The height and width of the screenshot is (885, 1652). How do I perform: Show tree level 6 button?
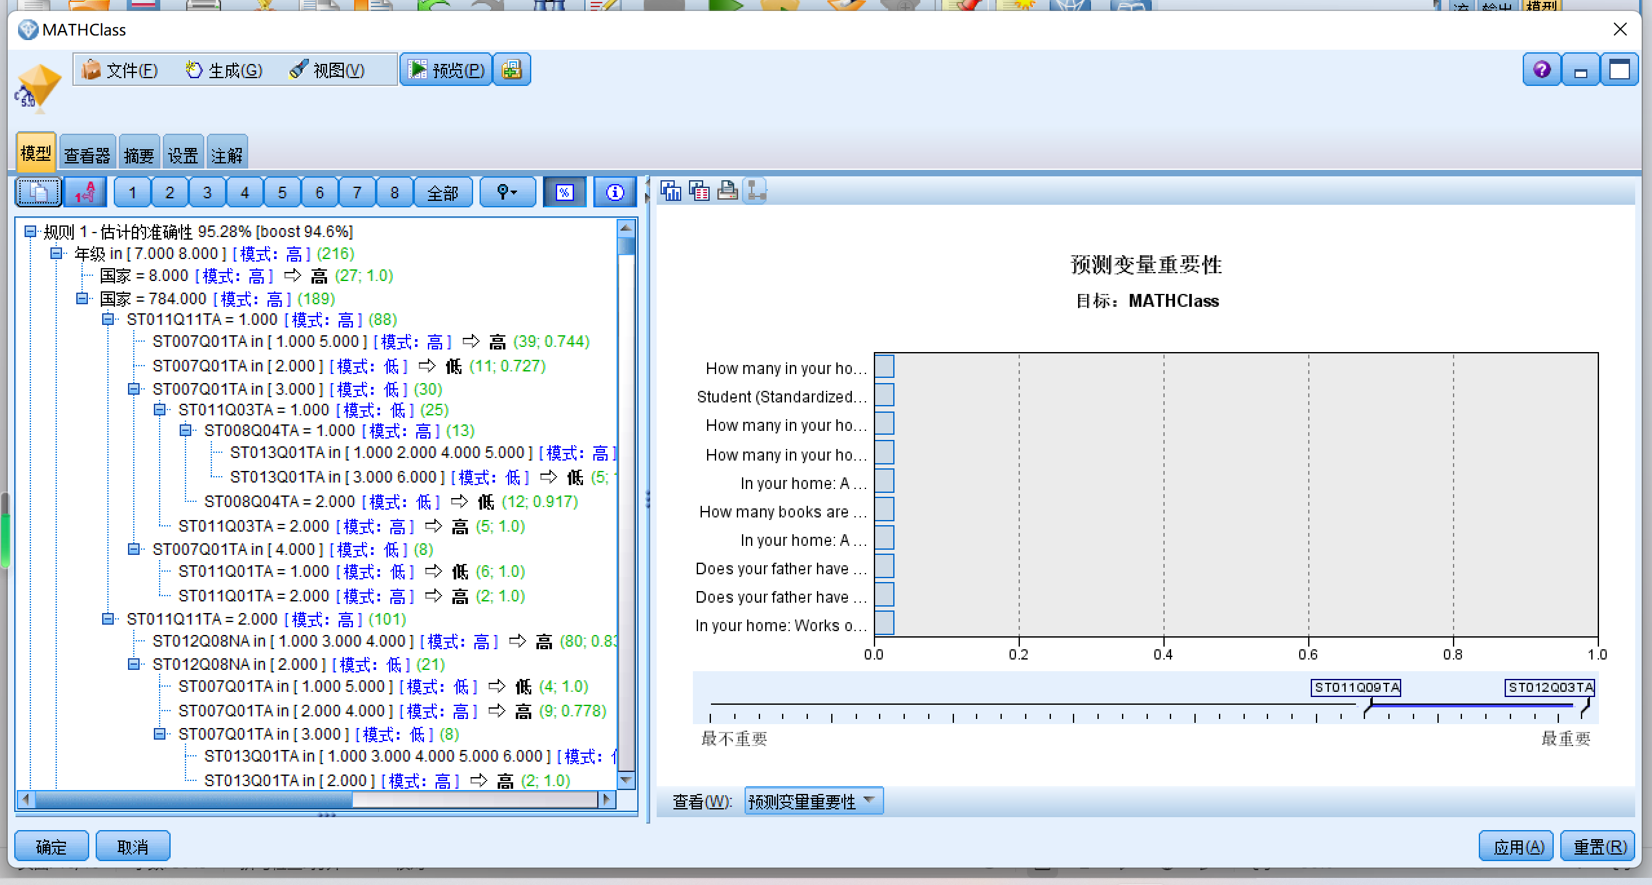point(320,193)
